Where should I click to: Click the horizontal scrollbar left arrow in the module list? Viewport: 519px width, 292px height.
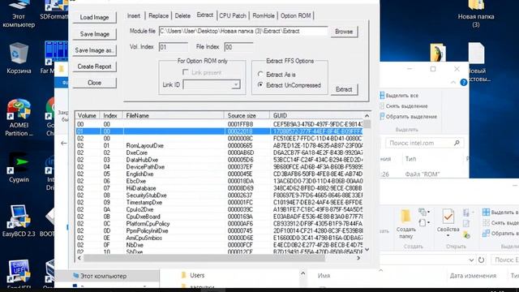tap(79, 258)
